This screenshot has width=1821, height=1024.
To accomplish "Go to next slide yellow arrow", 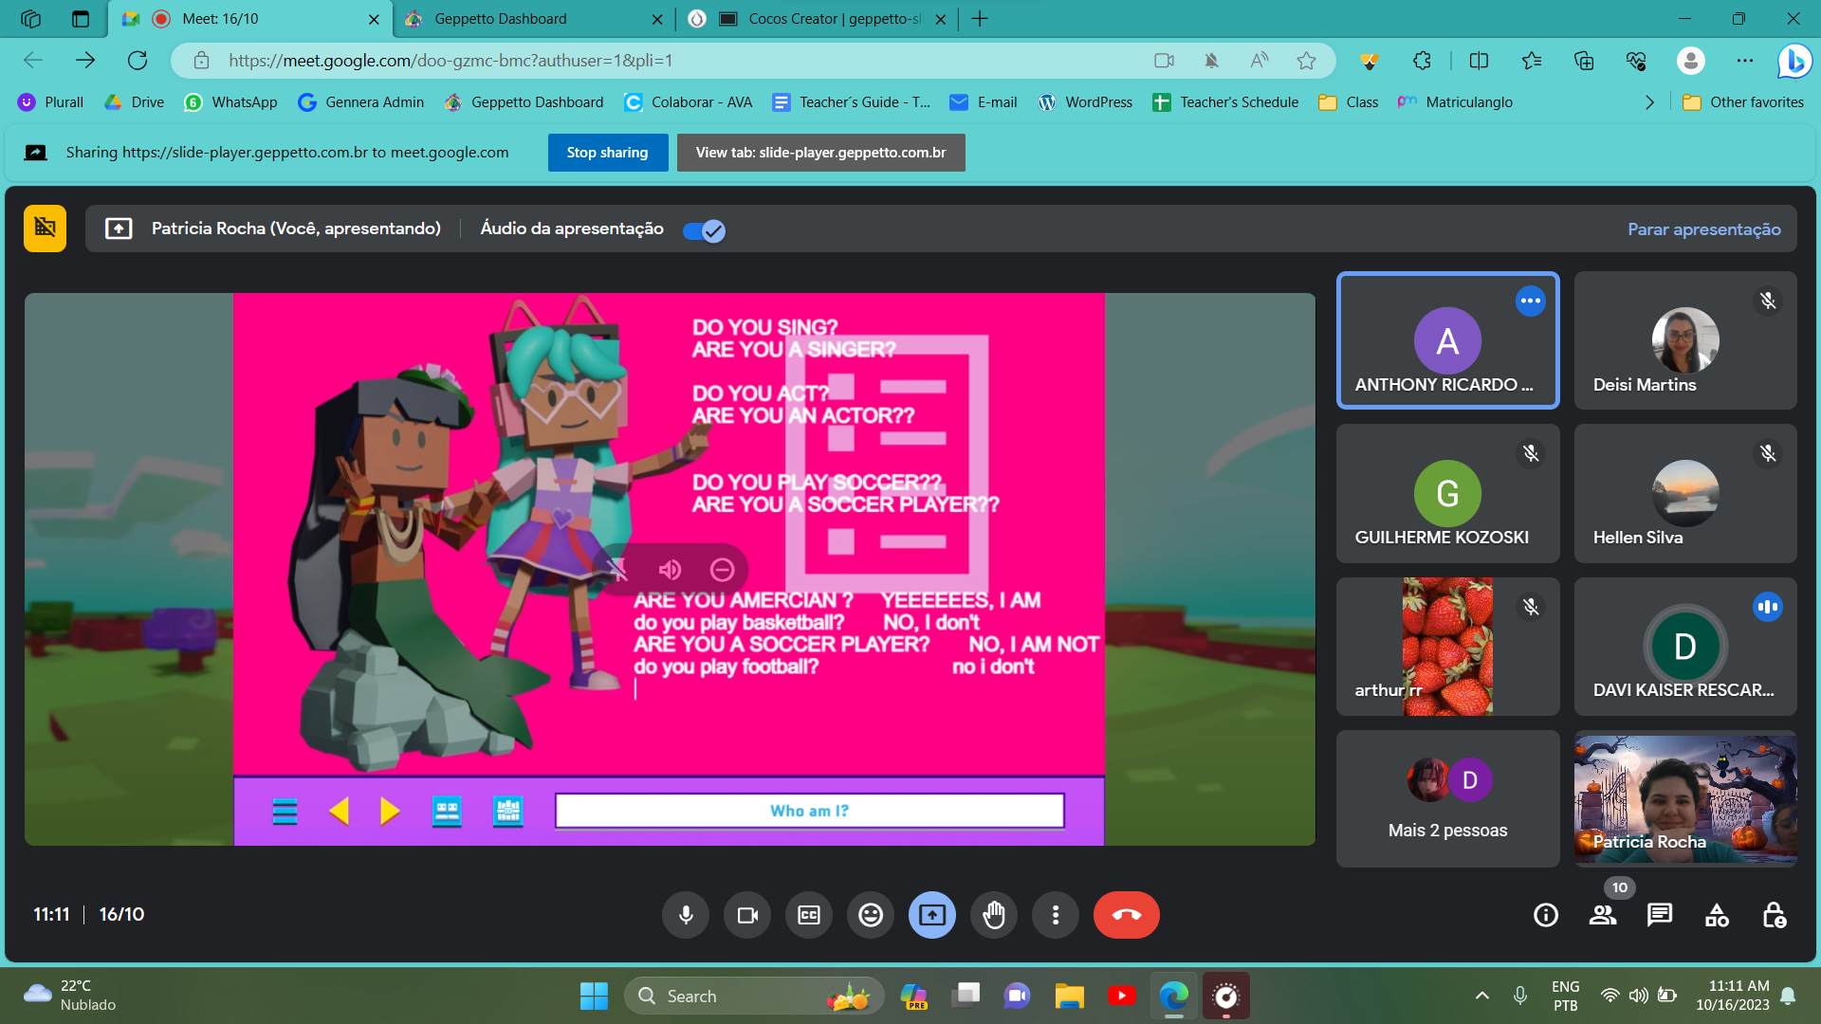I will point(390,812).
